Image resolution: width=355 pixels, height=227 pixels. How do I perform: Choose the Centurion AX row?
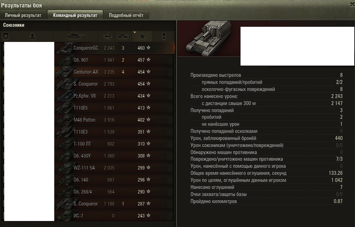pos(88,72)
